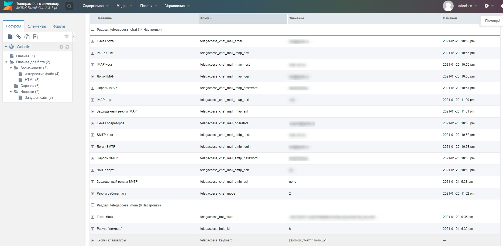Click the codeclass user avatar

point(448,6)
